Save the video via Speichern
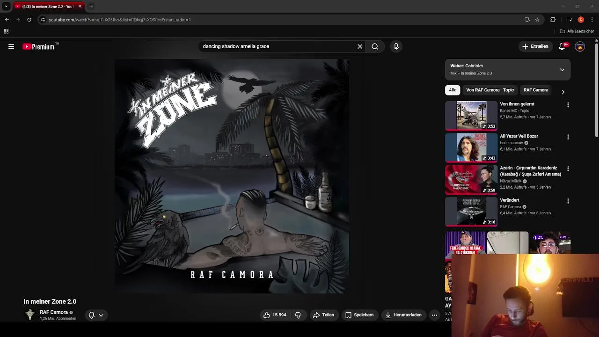Viewport: 599px width, 337px height. [359, 315]
